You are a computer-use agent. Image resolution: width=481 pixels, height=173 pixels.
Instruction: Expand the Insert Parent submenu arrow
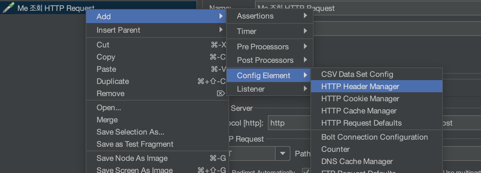click(221, 30)
